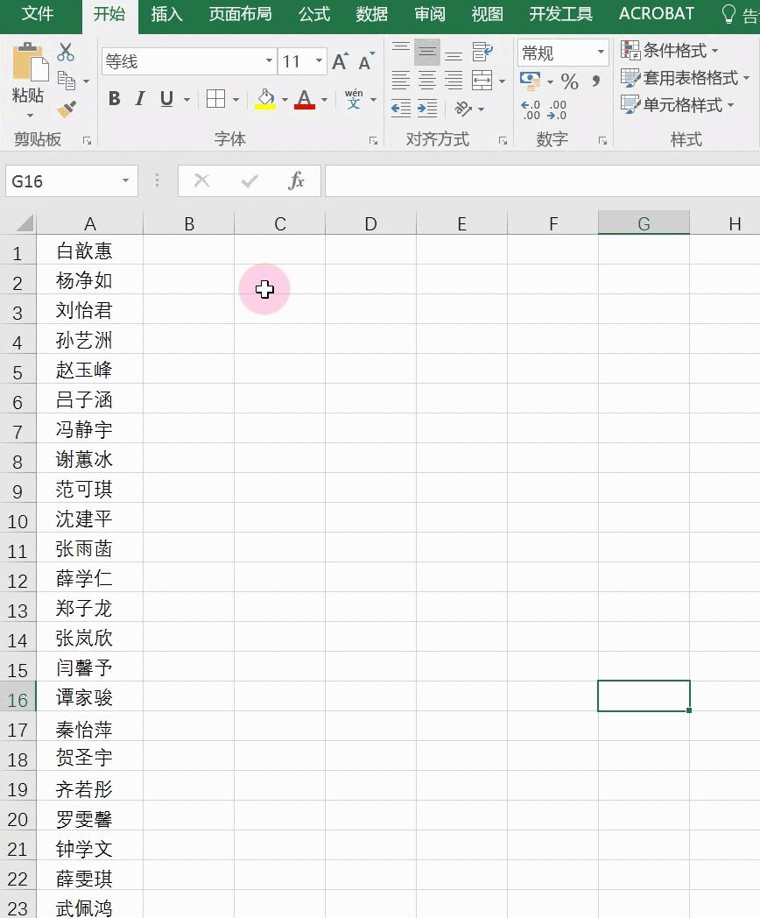Viewport: 760px width, 918px height.
Task: Toggle wrap text in the alignment group
Action: pos(482,51)
